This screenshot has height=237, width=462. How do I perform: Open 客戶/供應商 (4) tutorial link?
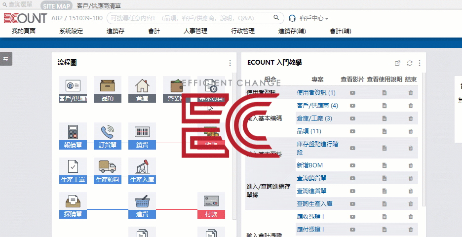pyautogui.click(x=317, y=106)
